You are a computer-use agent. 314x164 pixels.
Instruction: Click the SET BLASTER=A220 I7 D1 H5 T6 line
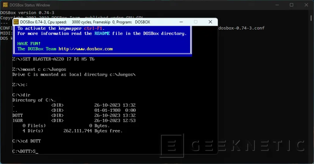[x=53, y=59]
